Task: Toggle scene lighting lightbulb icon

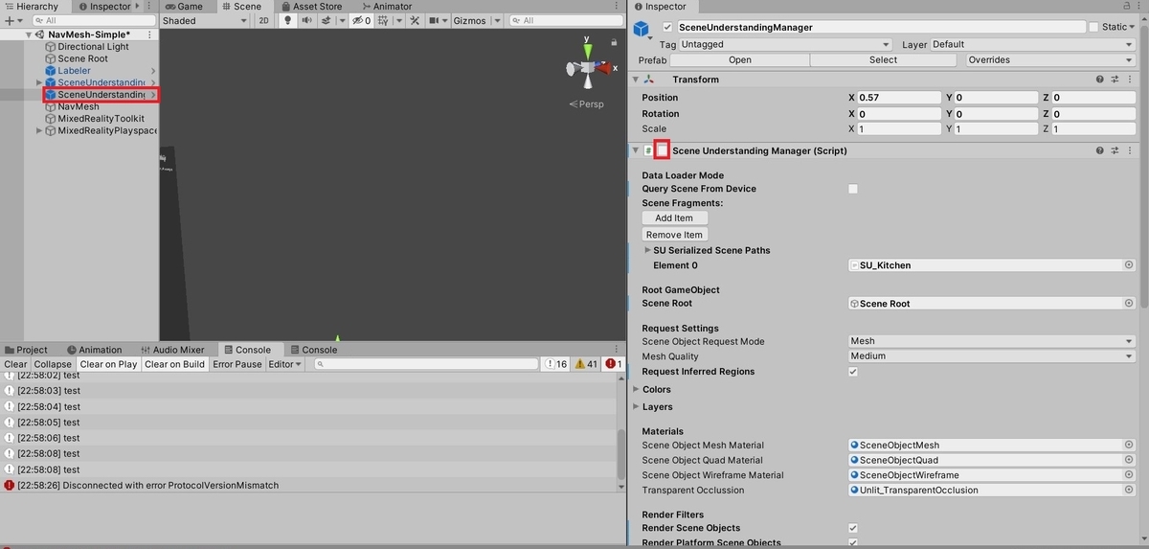Action: [x=286, y=20]
